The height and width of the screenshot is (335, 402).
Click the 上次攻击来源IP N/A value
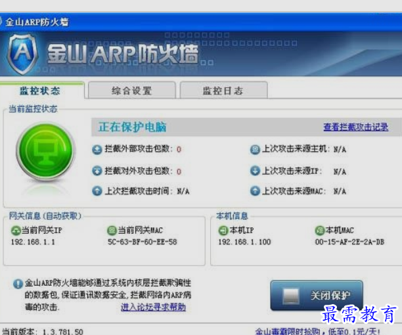coord(340,171)
